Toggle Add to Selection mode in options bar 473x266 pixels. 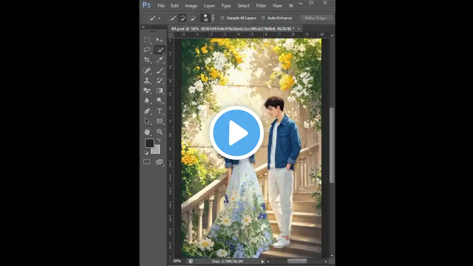[x=182, y=18]
